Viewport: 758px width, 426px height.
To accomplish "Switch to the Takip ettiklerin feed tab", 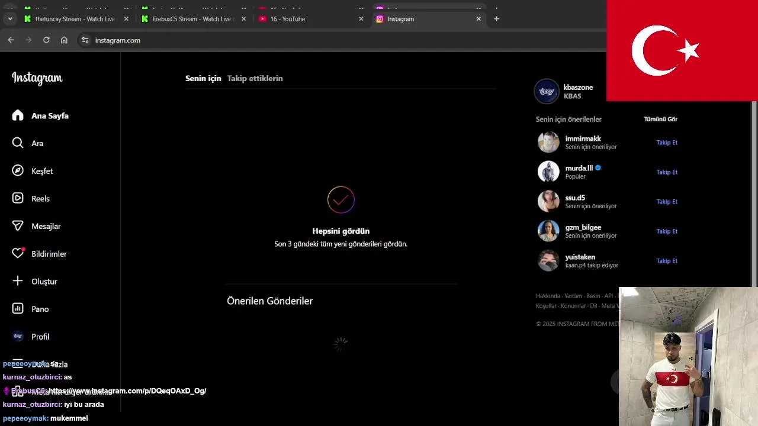I will 255,78.
